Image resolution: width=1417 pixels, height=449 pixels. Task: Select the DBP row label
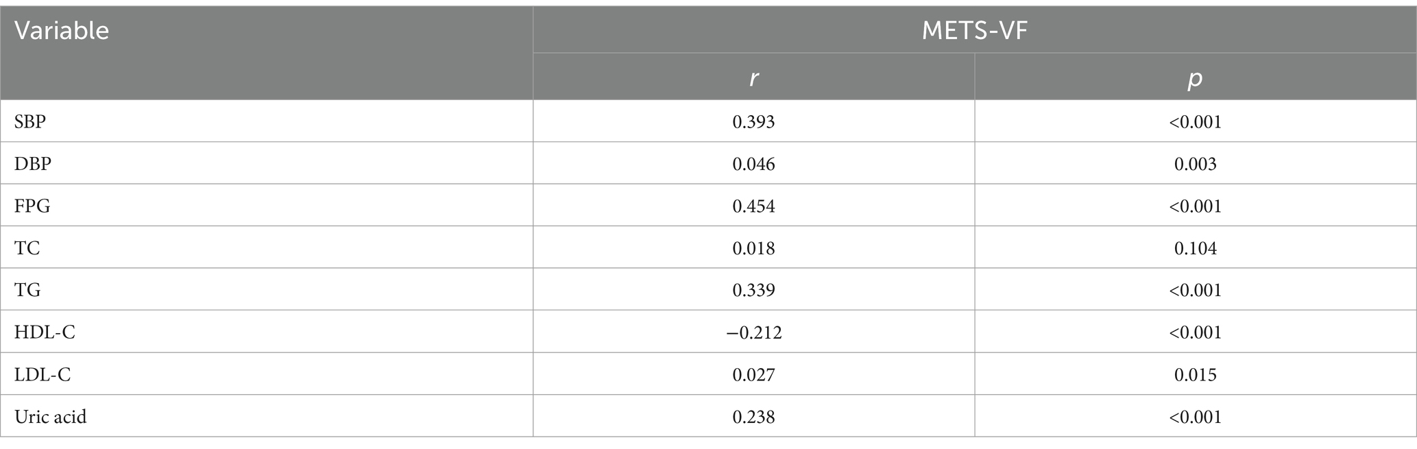point(32,164)
